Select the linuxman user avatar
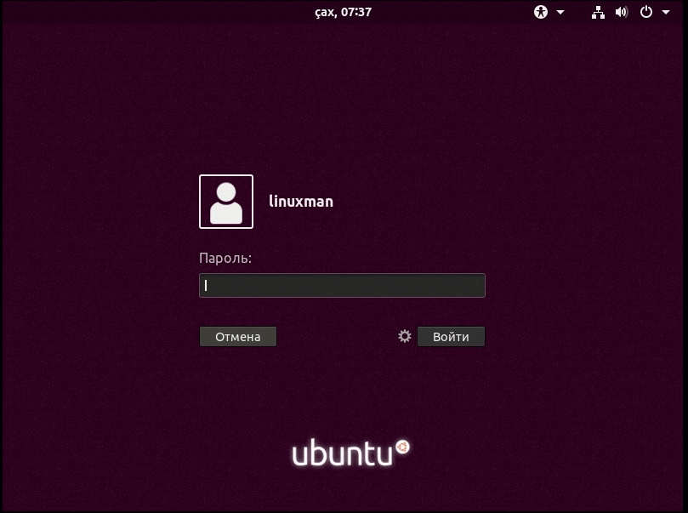 pos(226,202)
